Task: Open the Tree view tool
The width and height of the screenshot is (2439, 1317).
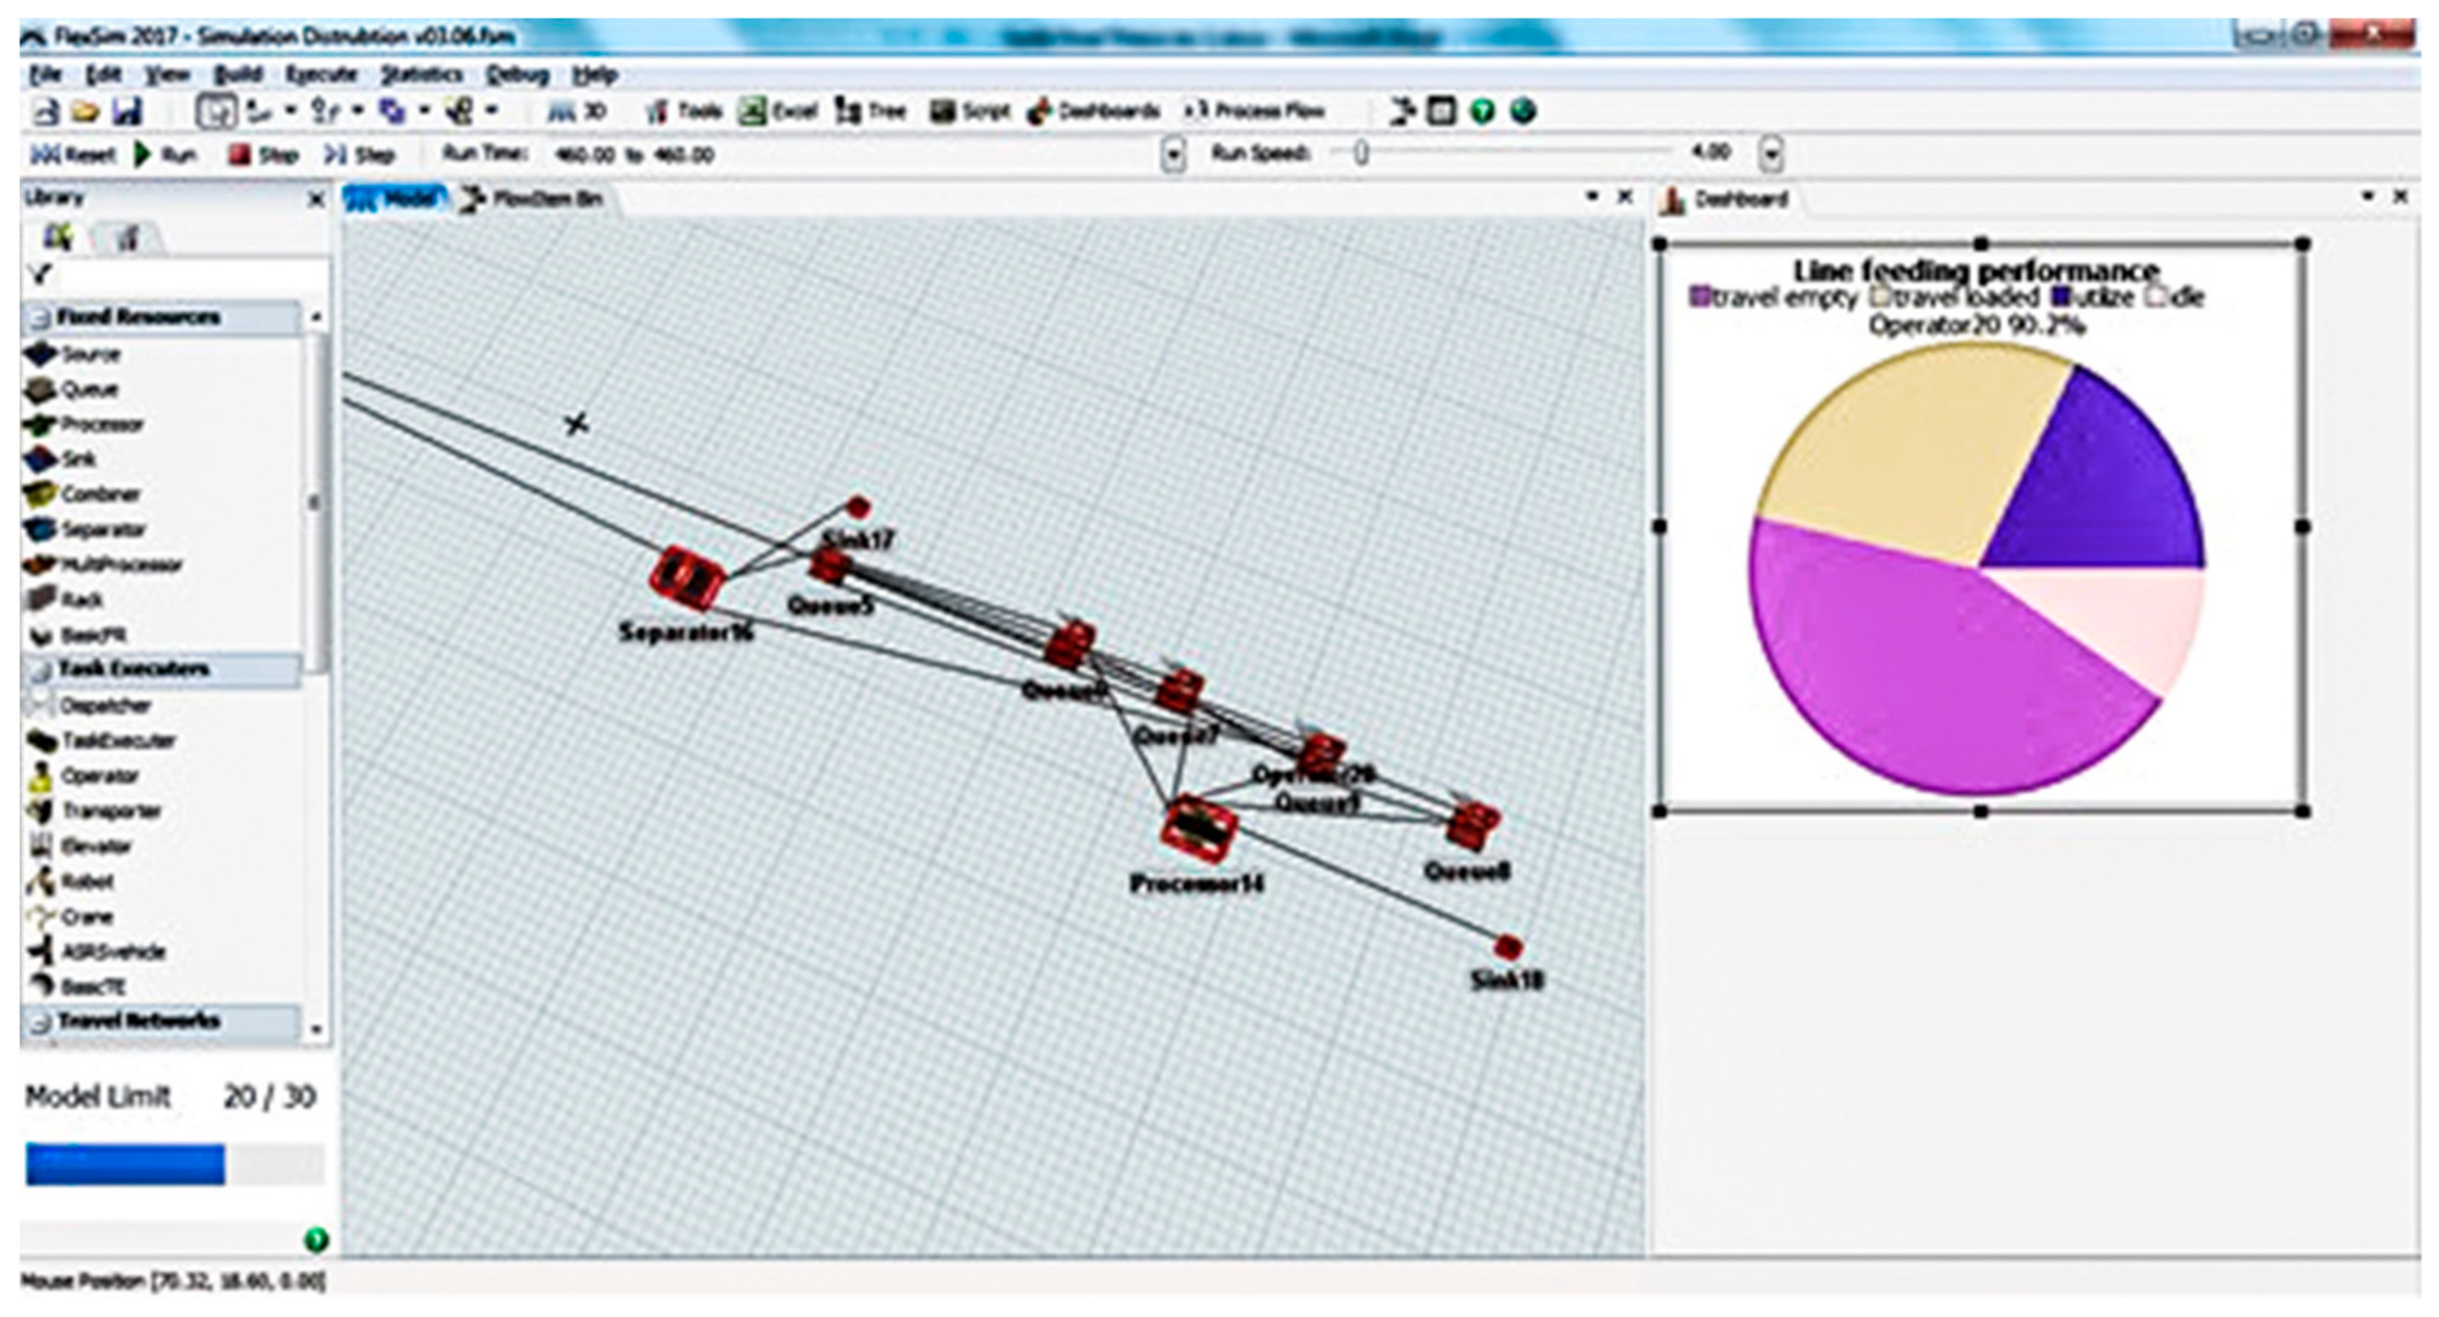Action: (870, 112)
